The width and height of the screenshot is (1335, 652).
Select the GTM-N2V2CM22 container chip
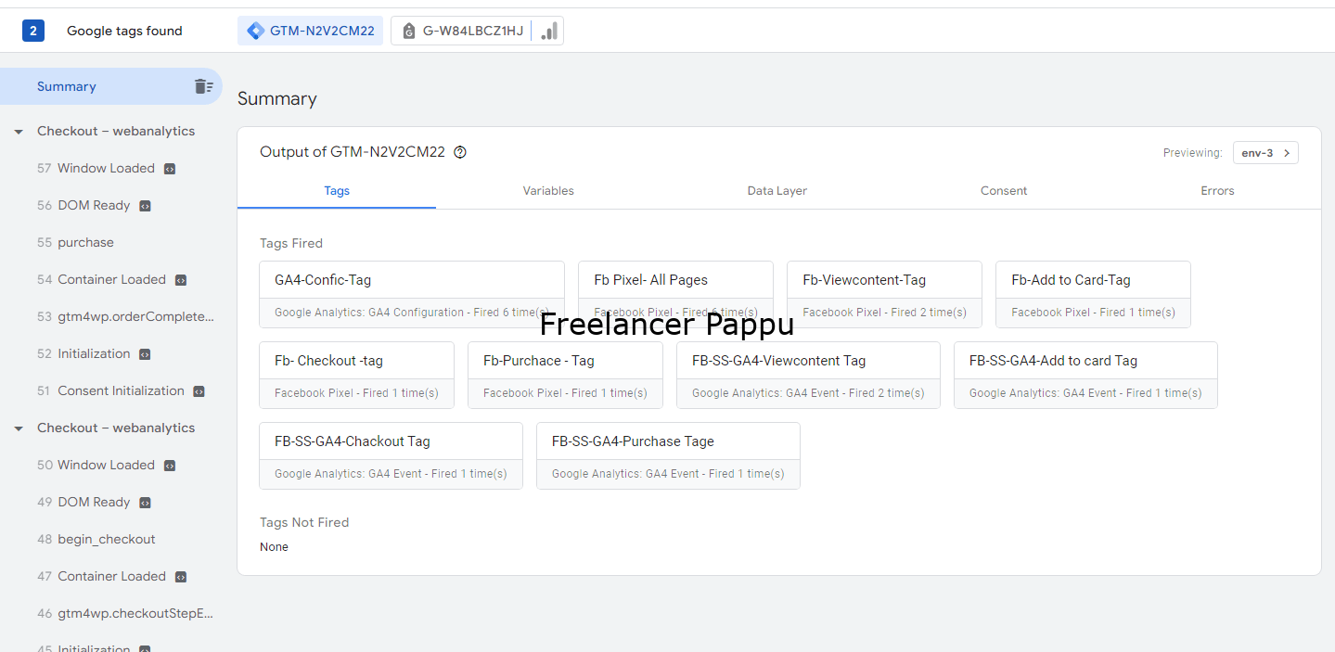310,31
